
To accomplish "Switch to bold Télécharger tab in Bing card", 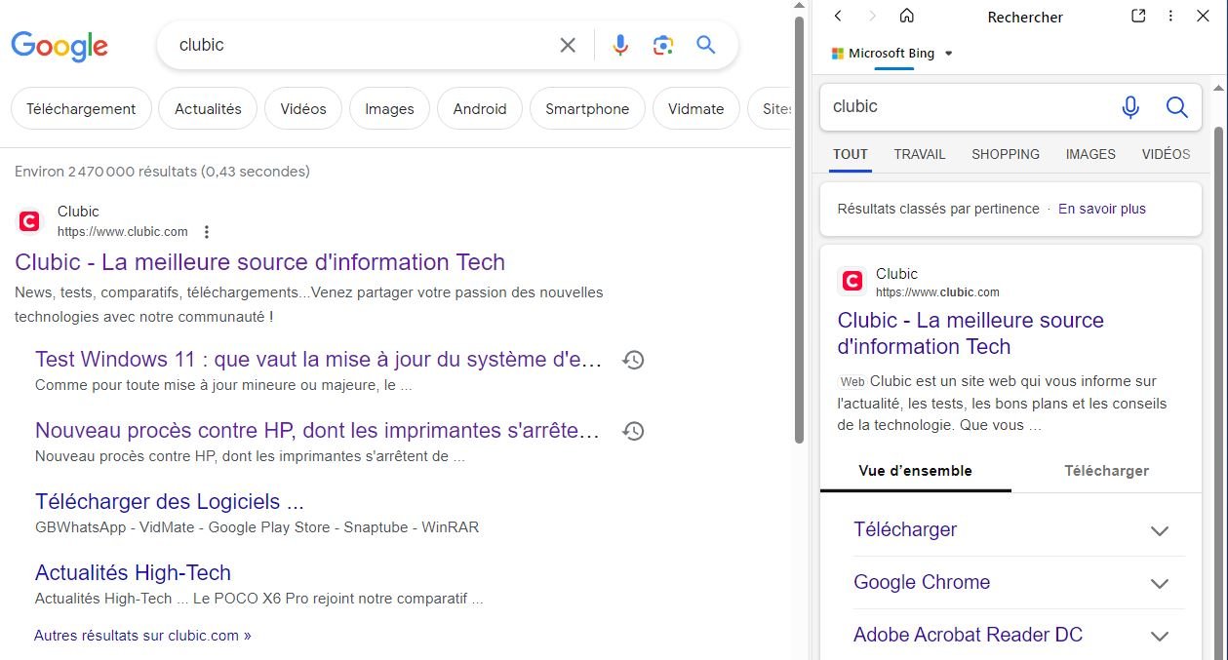I will tap(1106, 471).
